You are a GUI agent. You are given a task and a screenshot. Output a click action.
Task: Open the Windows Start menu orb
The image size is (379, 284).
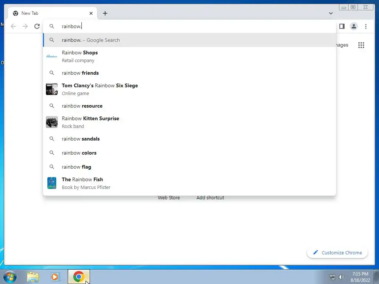pos(10,277)
